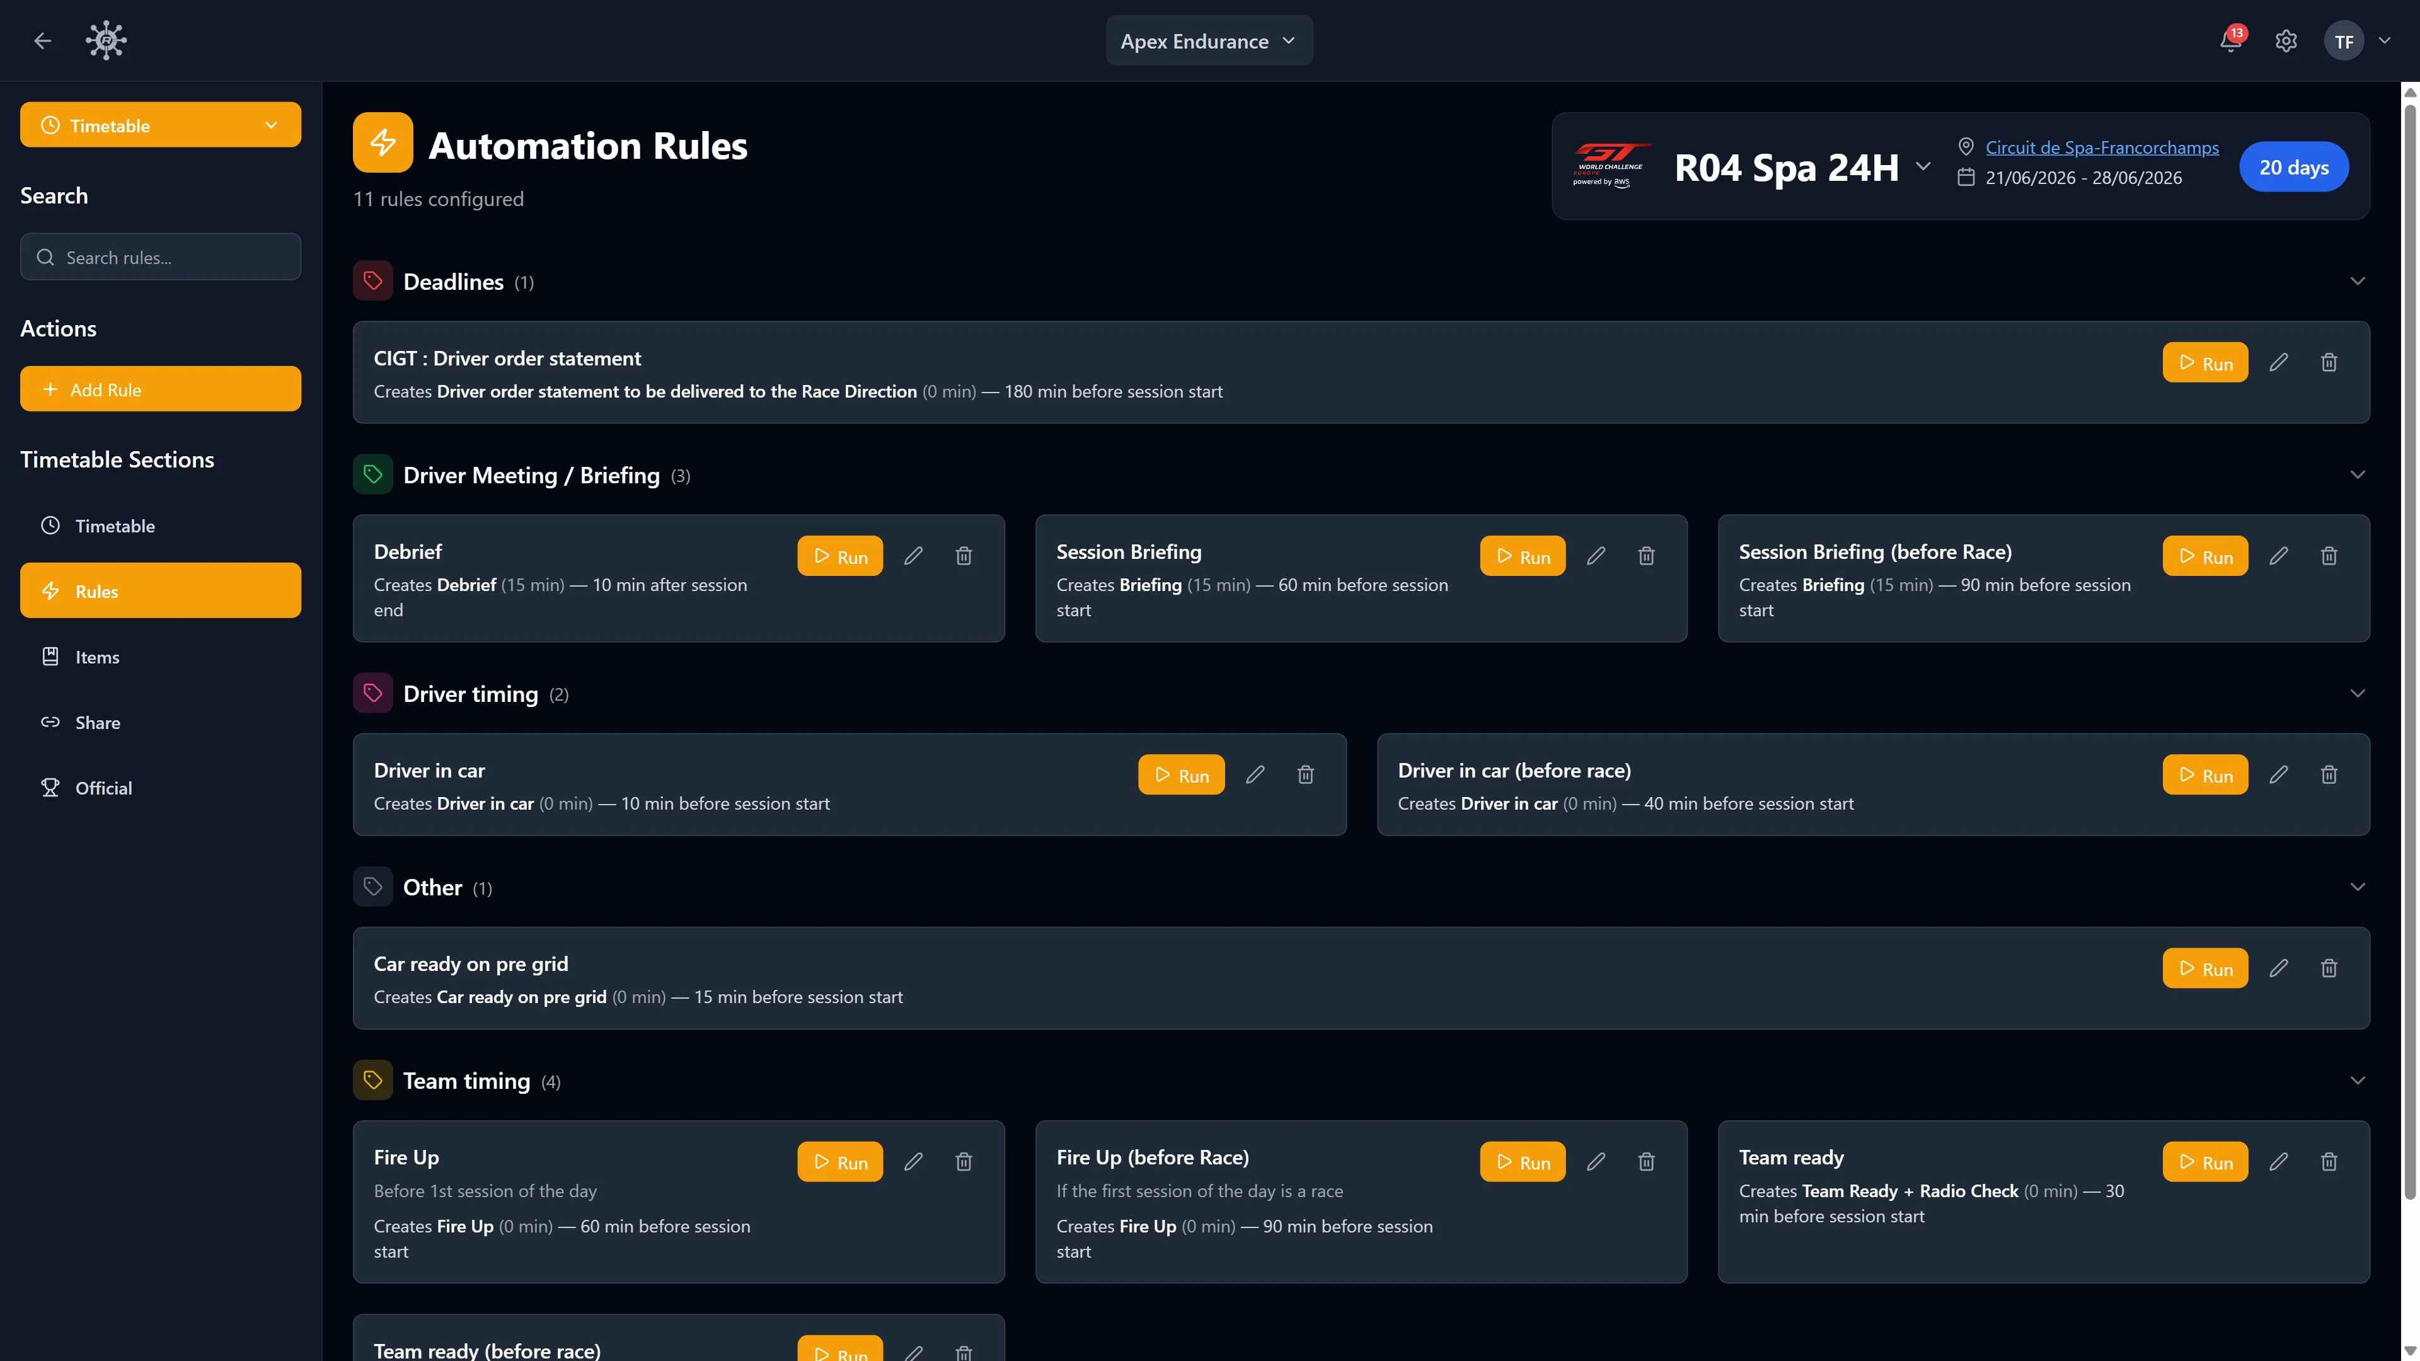Collapse the Team timing section
The width and height of the screenshot is (2420, 1361).
click(x=2357, y=1080)
